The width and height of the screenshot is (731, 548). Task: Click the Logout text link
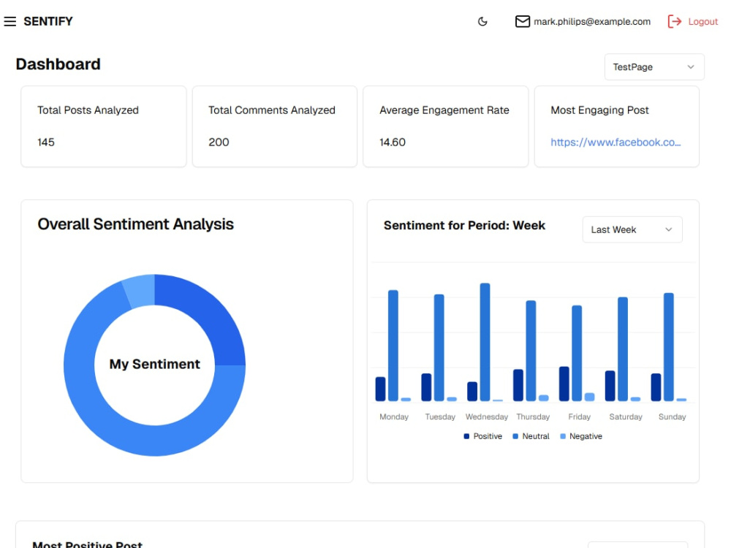pyautogui.click(x=703, y=21)
